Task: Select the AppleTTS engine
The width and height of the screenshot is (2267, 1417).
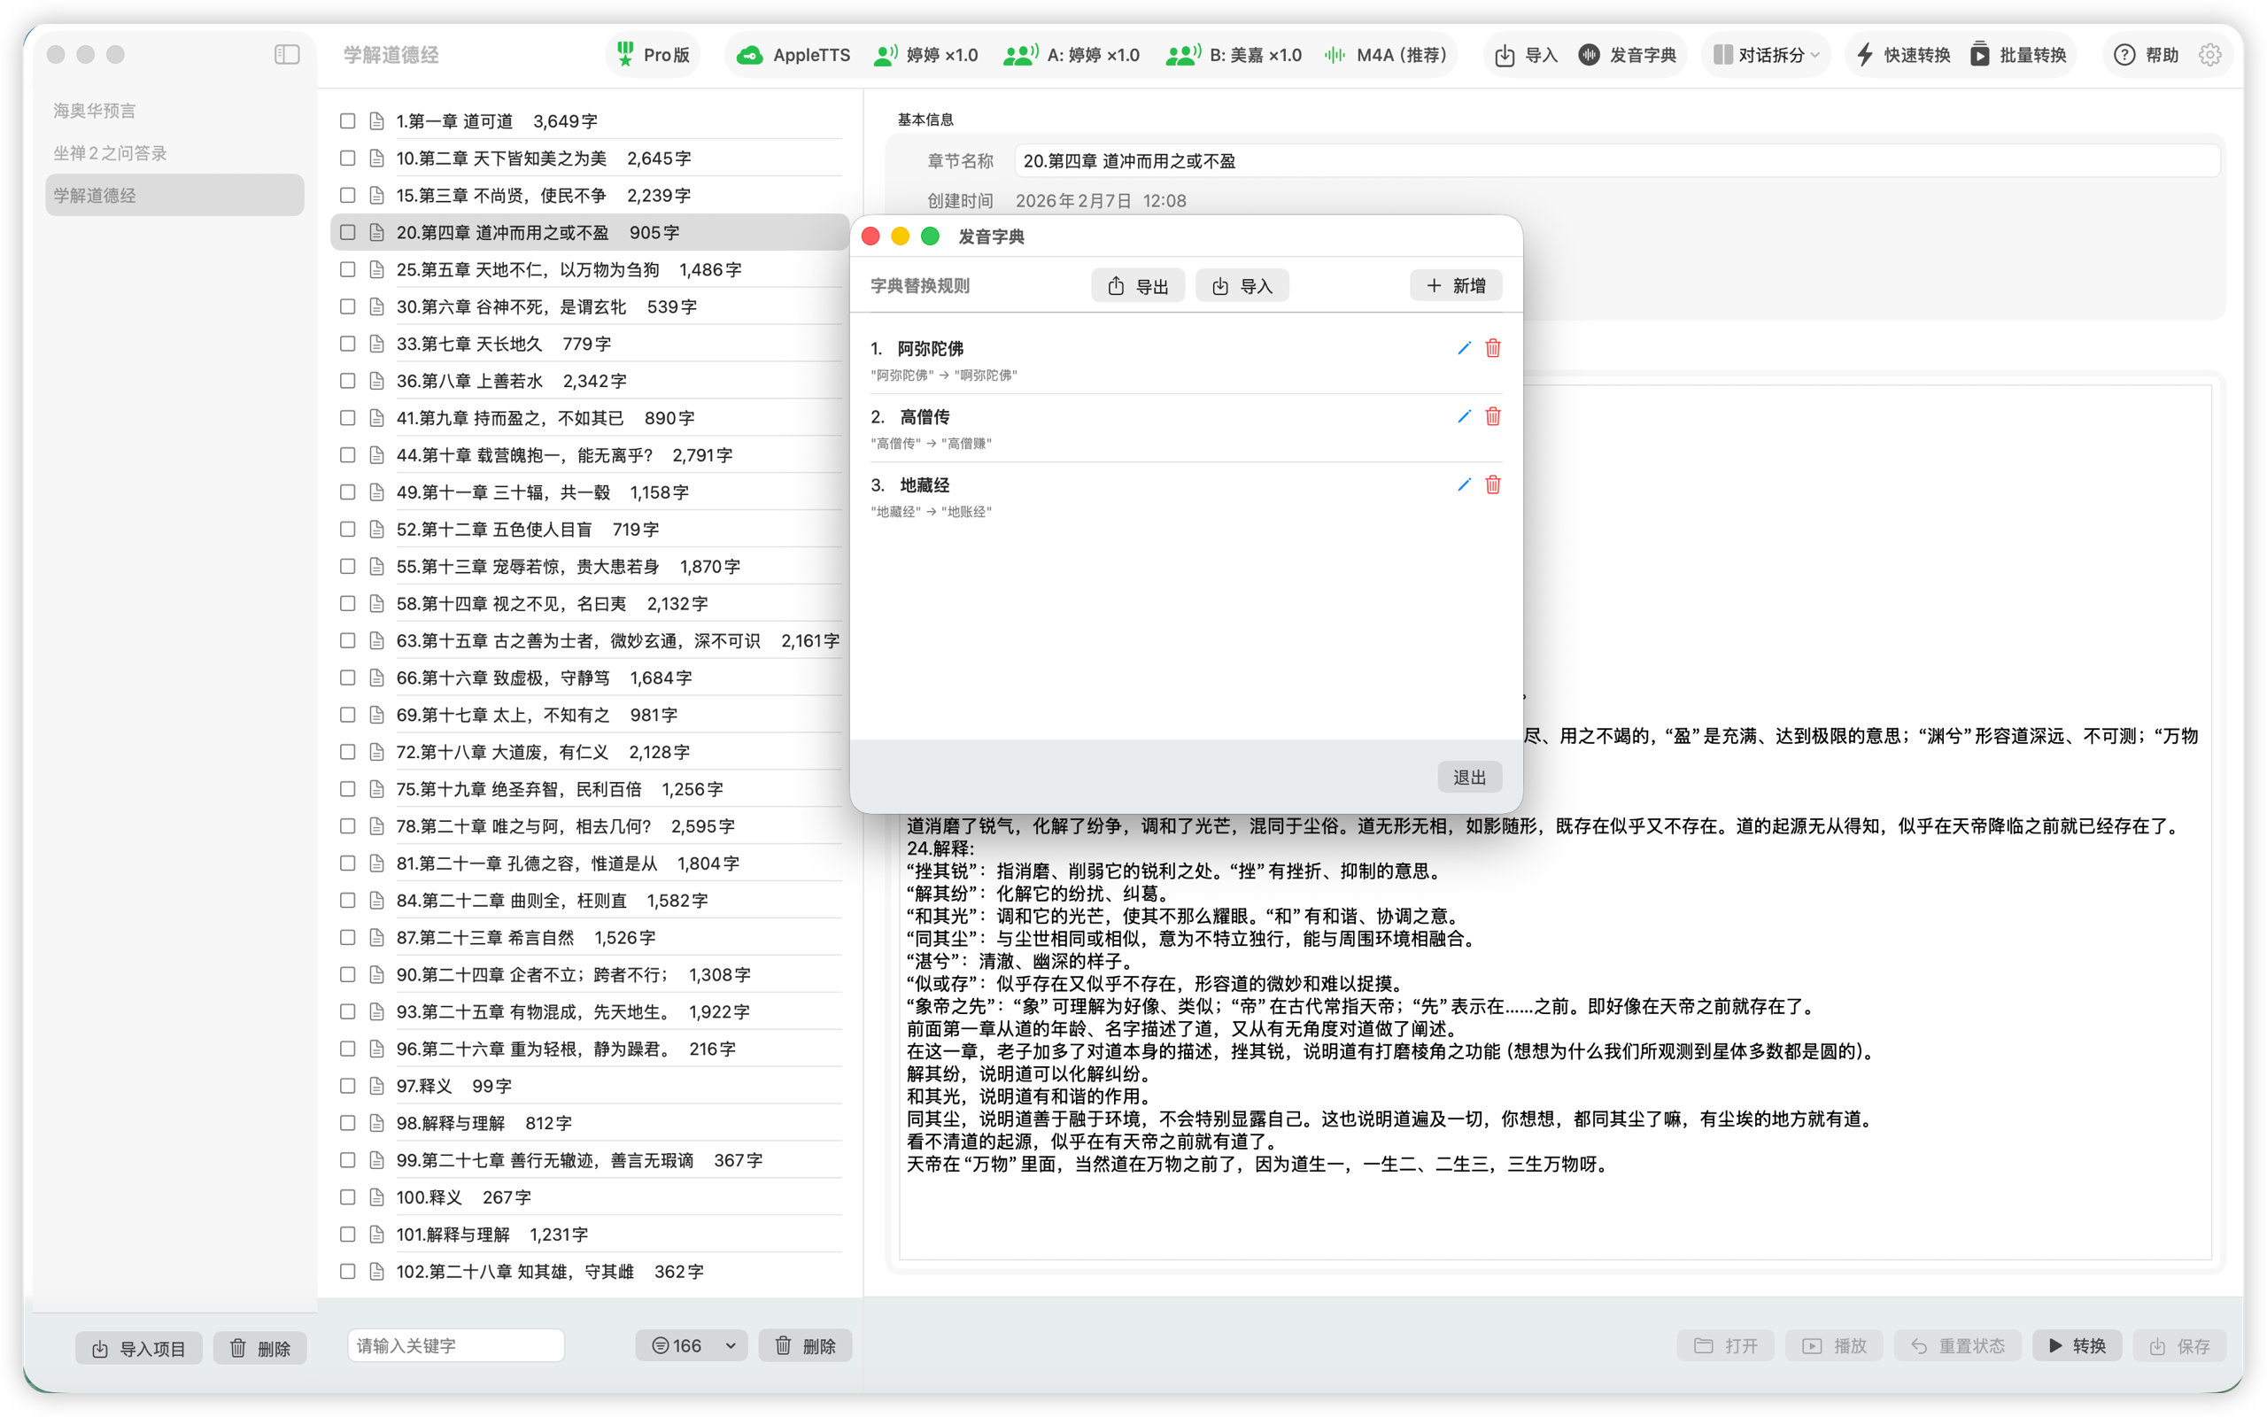Action: click(x=793, y=54)
